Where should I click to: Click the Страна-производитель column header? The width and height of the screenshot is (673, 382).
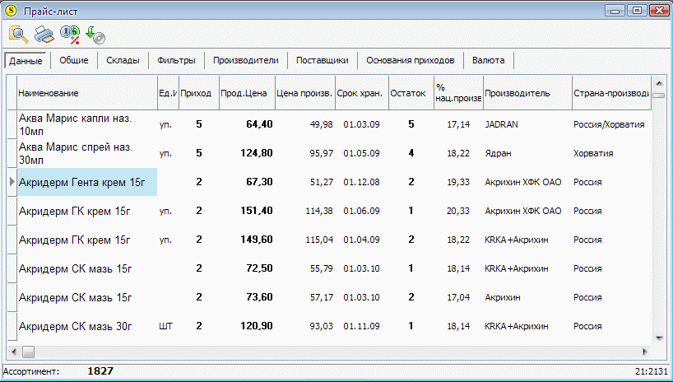pyautogui.click(x=611, y=93)
